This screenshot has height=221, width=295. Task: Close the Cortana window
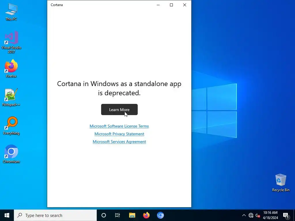[x=185, y=5]
